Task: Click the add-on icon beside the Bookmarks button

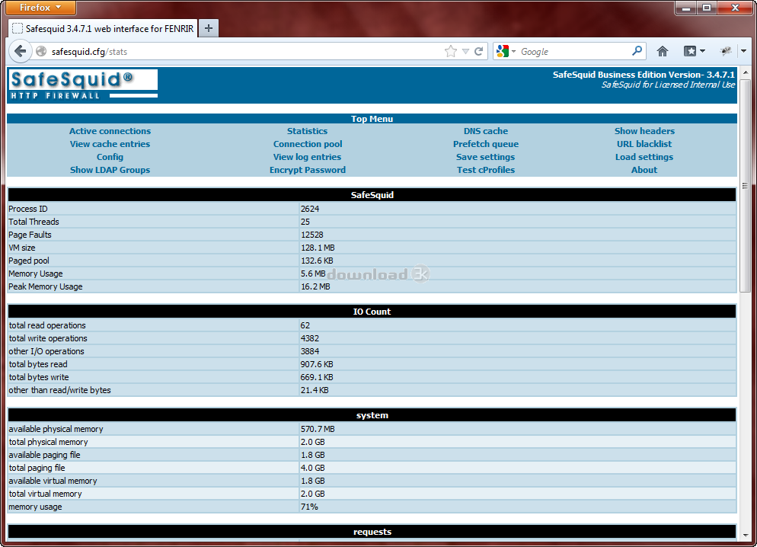Action: tap(725, 51)
